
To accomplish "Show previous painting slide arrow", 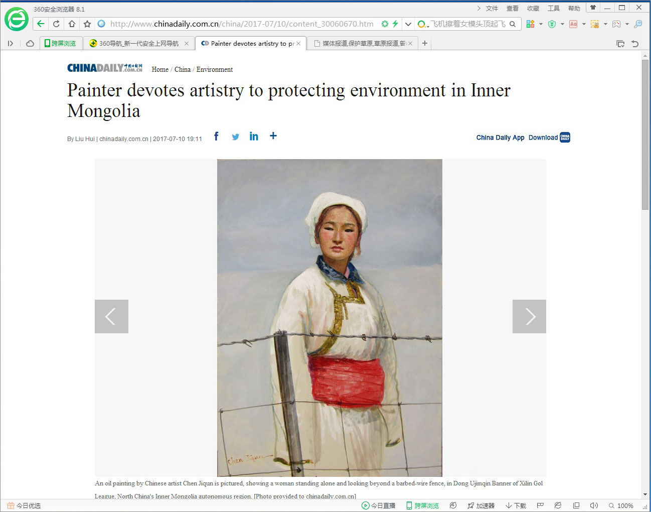I will 111,316.
